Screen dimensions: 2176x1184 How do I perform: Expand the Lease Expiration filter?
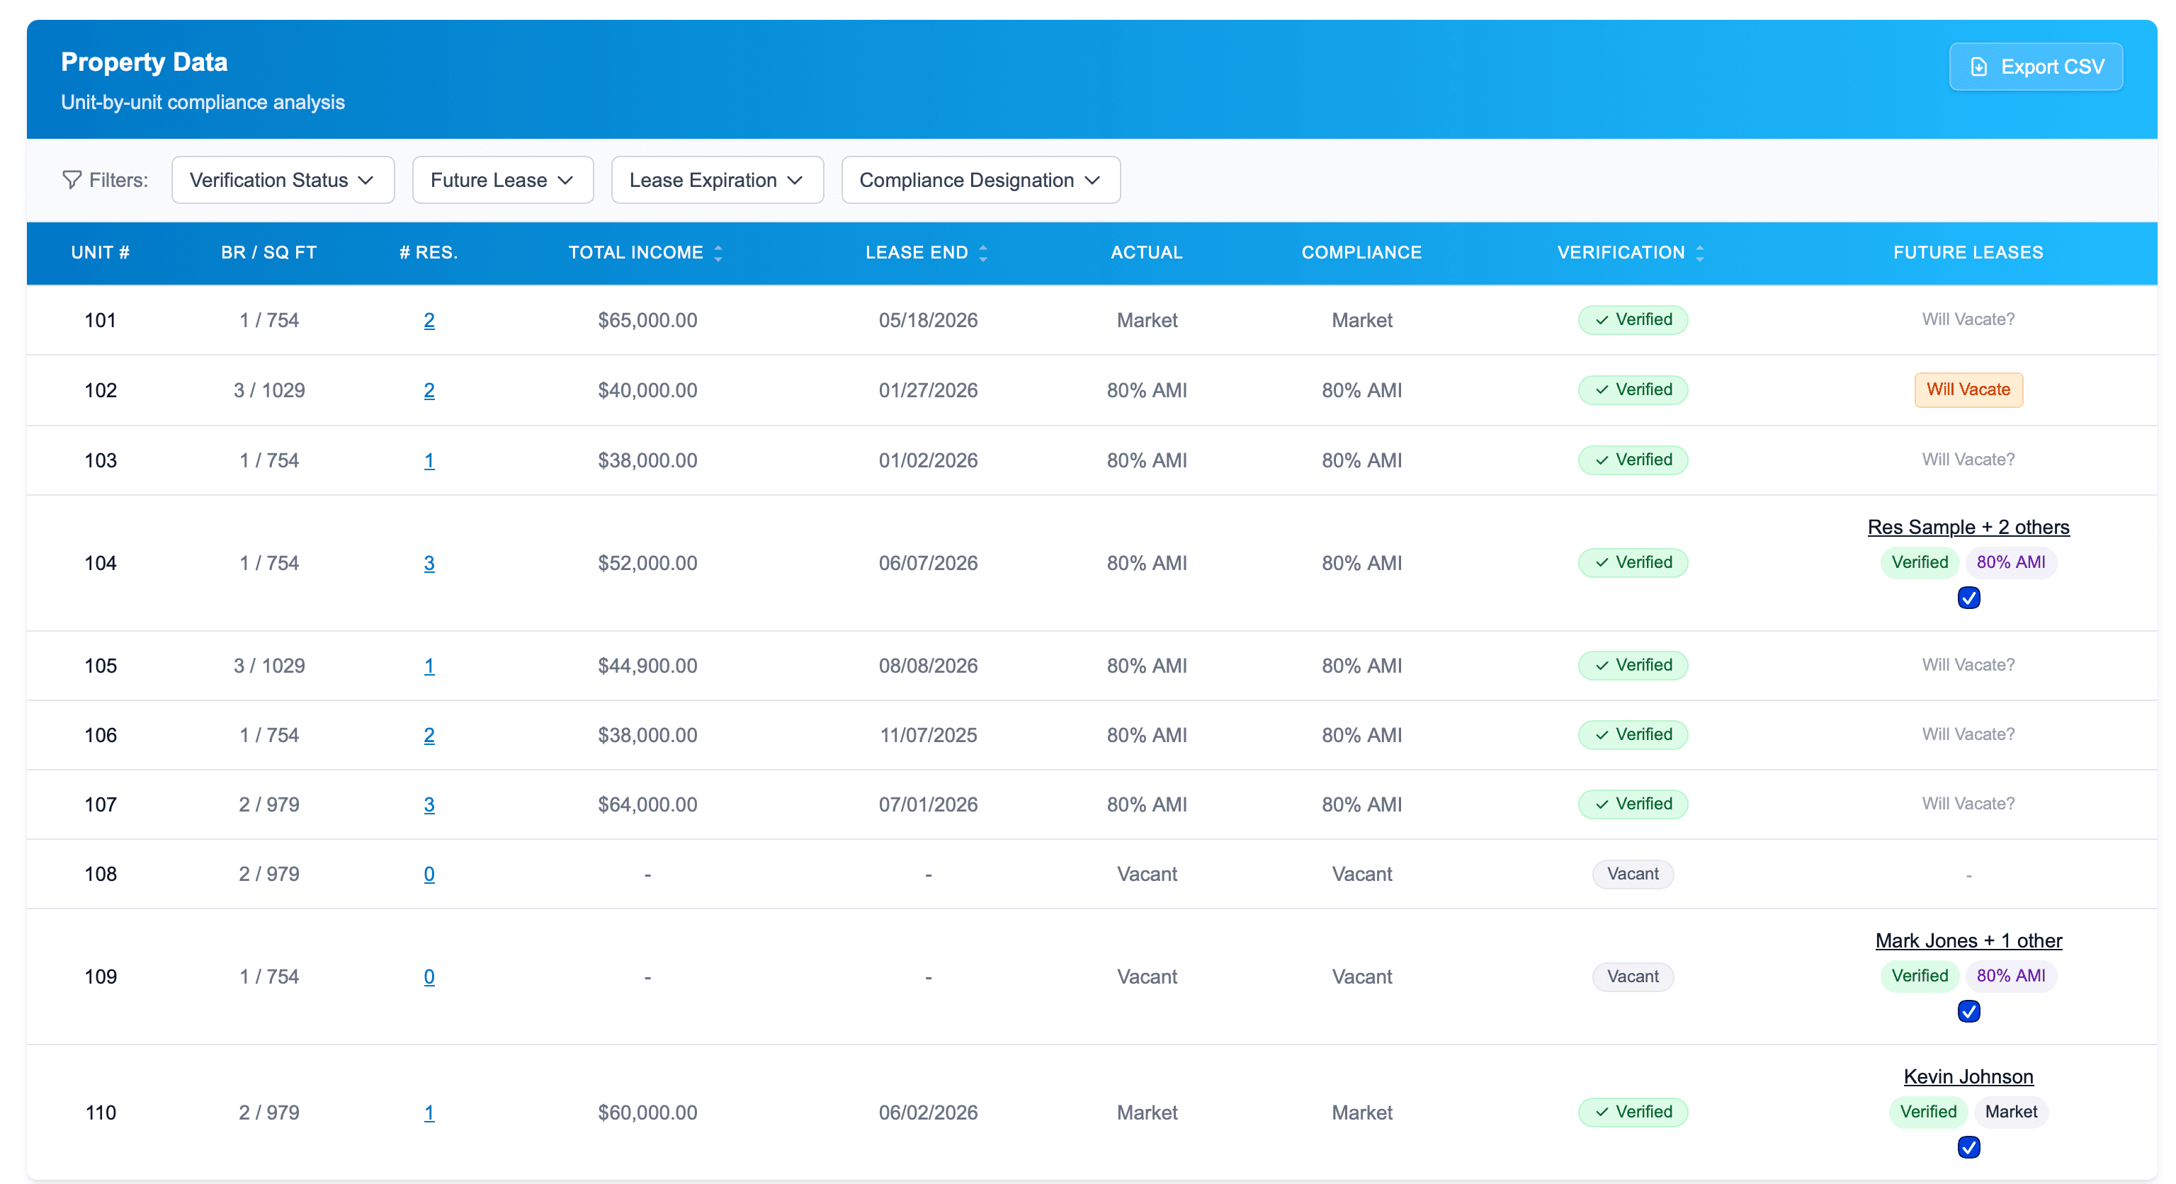click(x=717, y=180)
